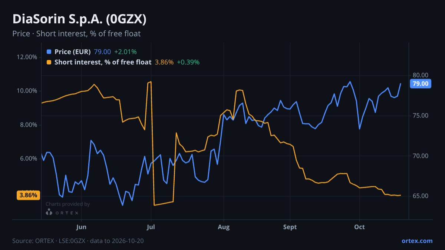Click the Jun x-axis label
445x250 pixels.
[x=81, y=227]
